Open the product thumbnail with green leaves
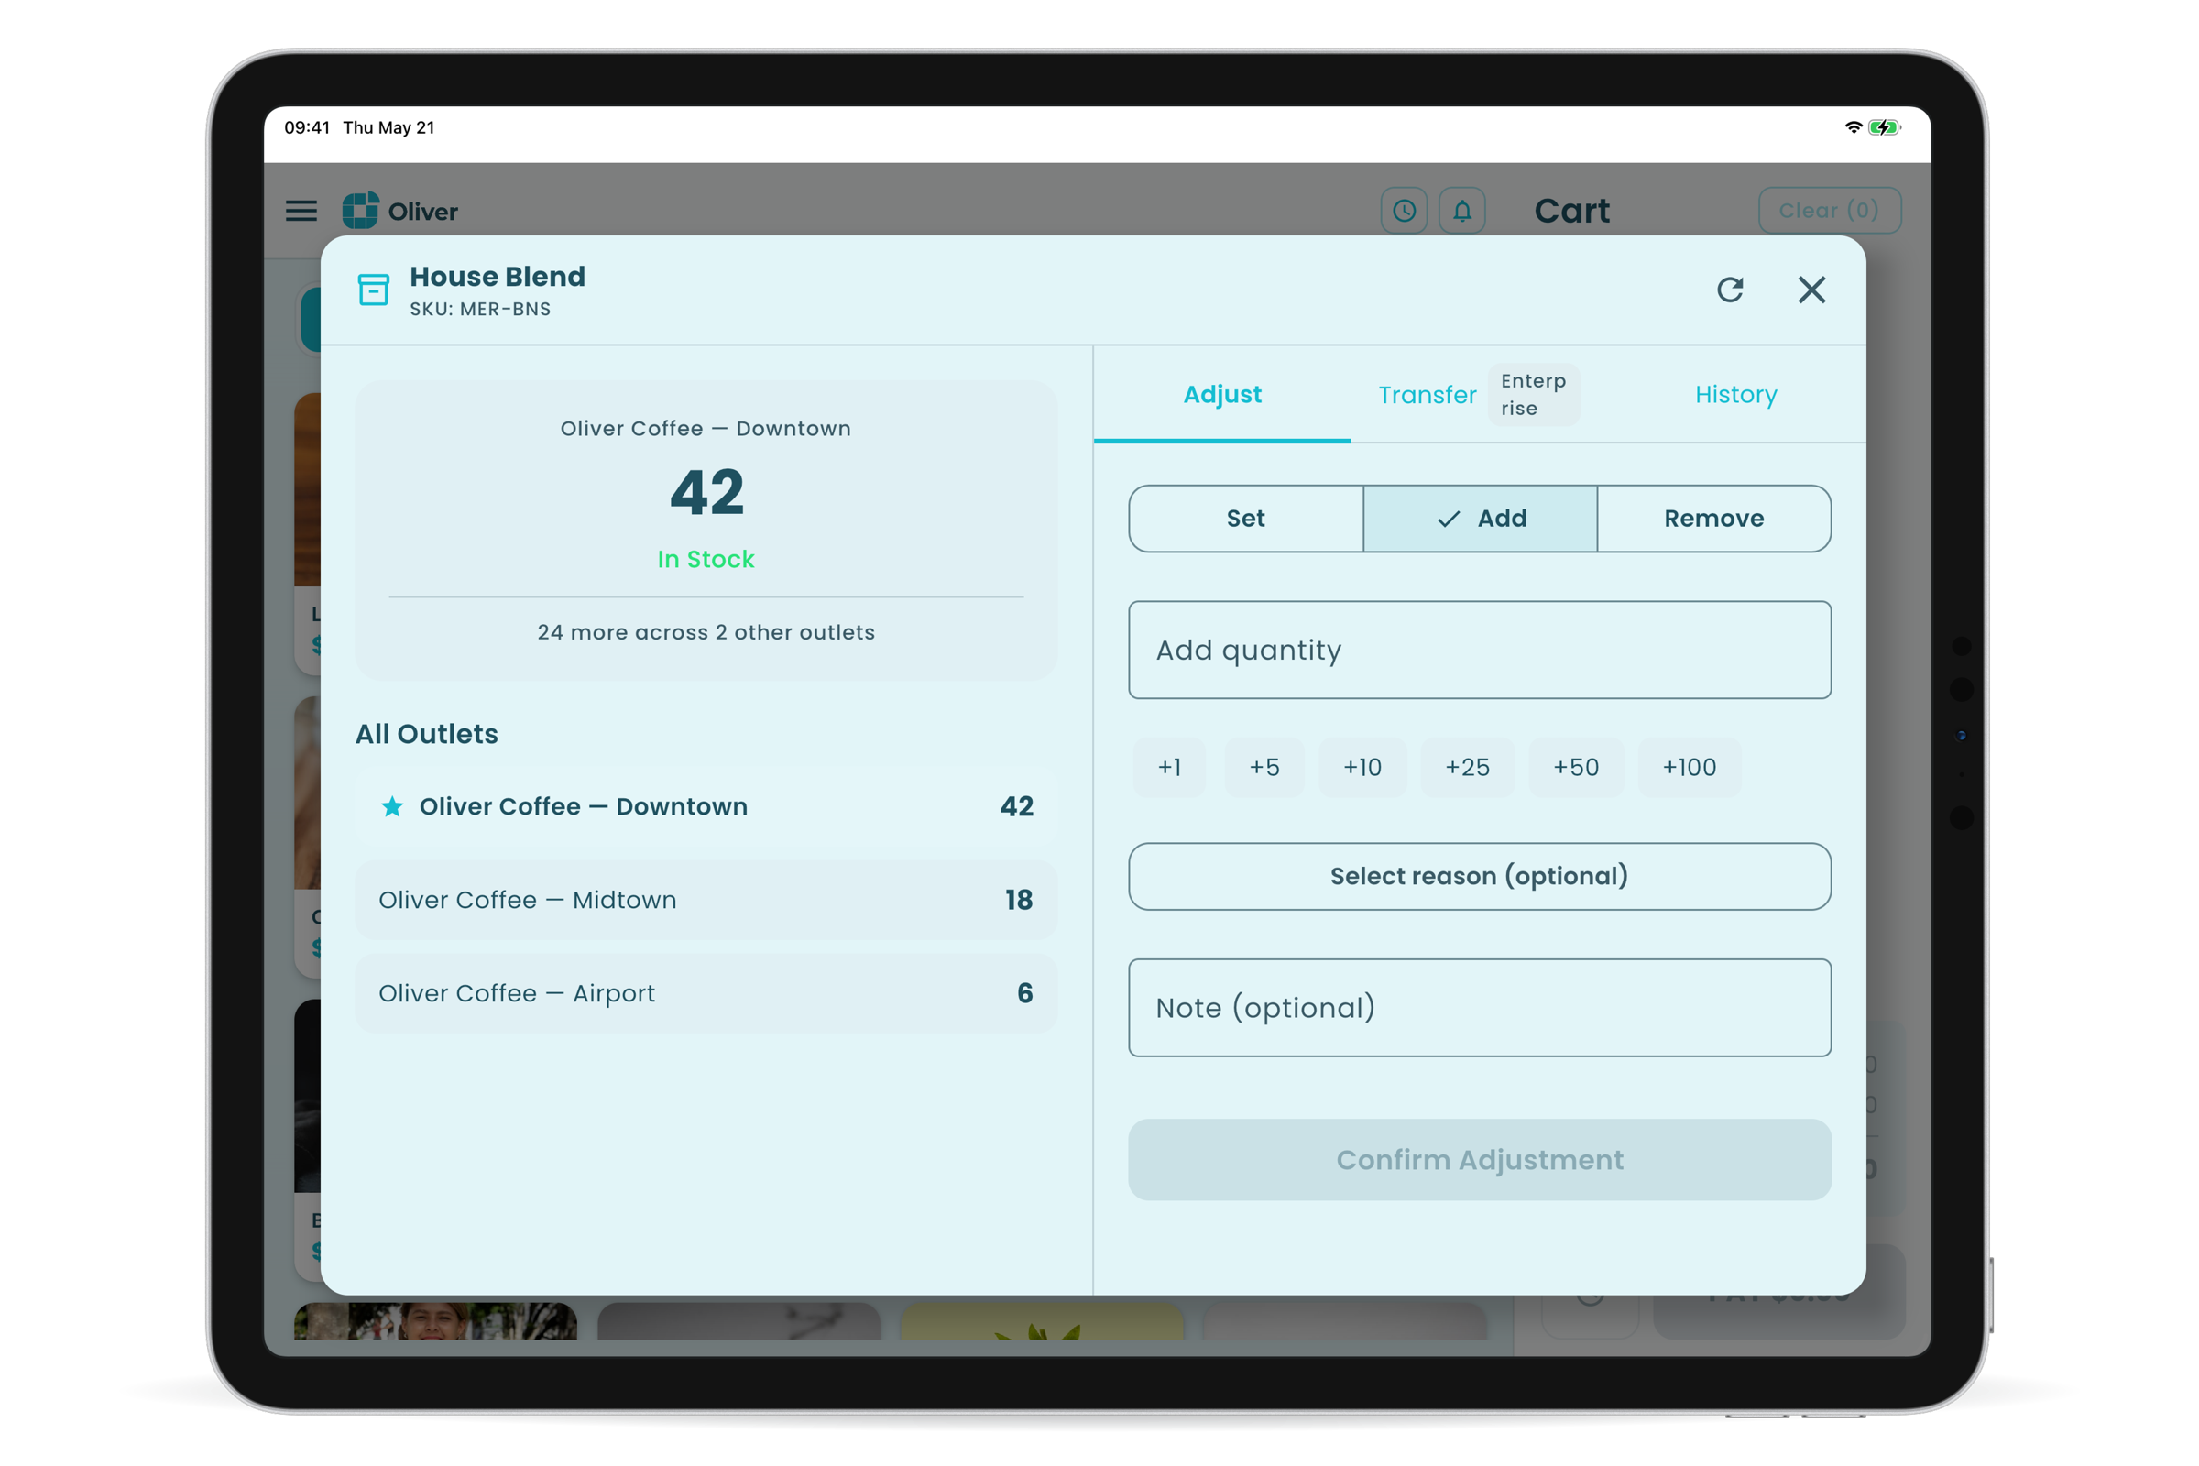2199x1466 pixels. (x=1042, y=1321)
